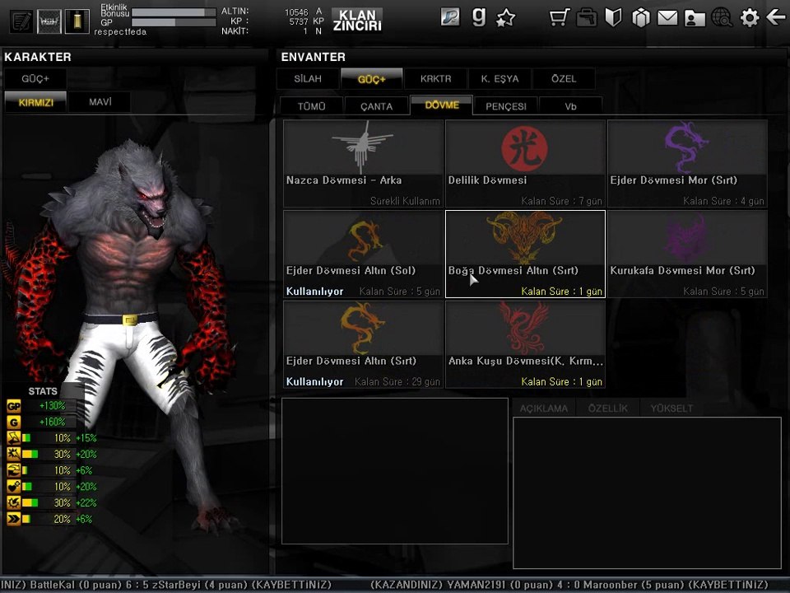Screen dimensions: 790x593
Task: Open the gift box icon
Action: (640, 18)
